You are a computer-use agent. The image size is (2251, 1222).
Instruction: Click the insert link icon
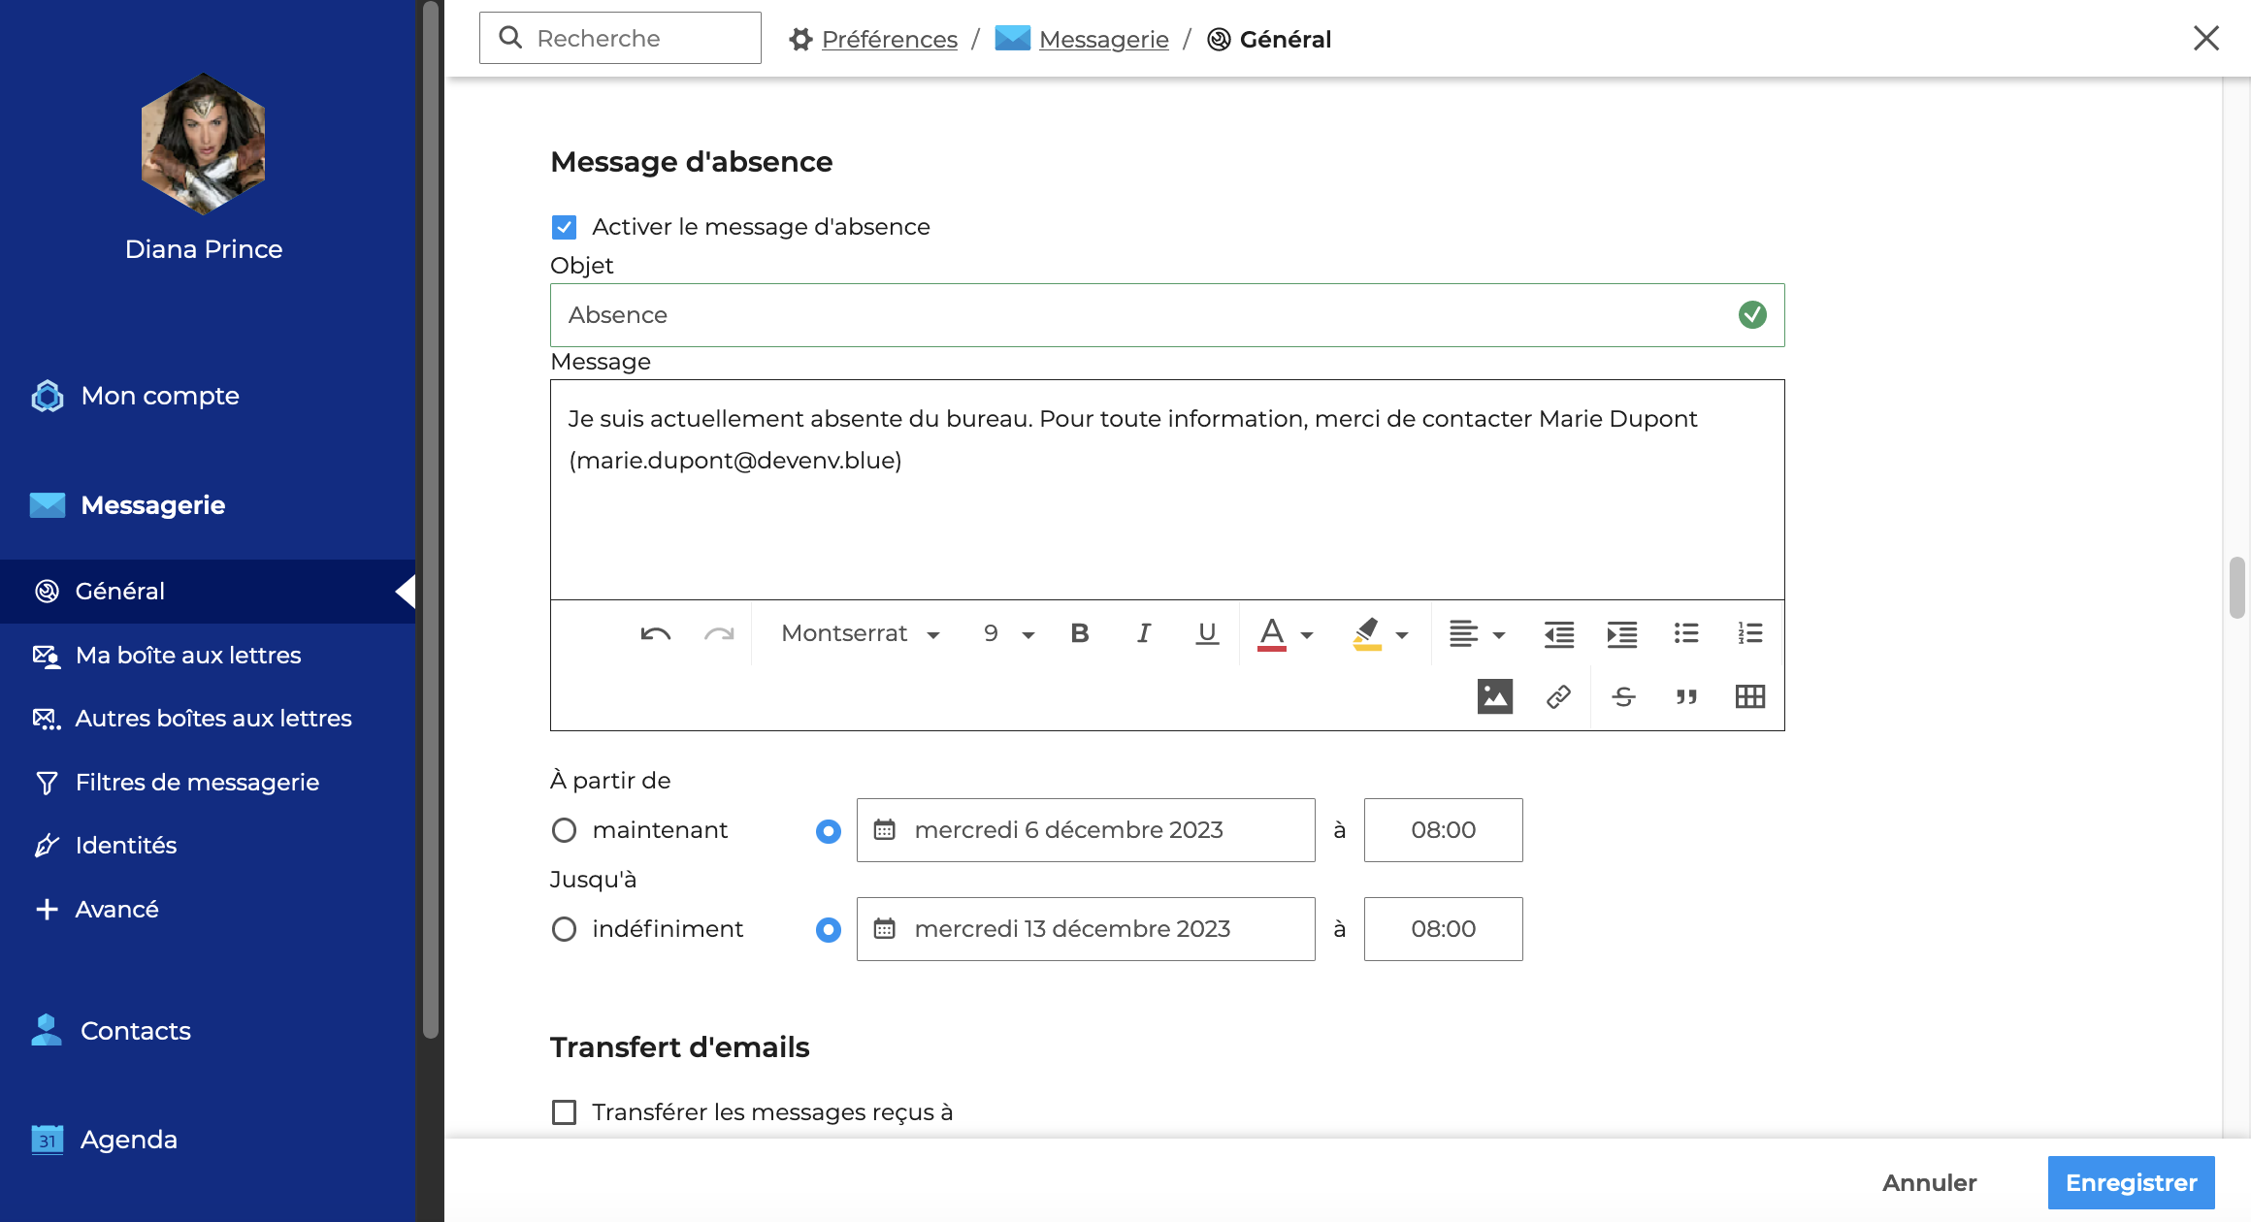(1558, 696)
